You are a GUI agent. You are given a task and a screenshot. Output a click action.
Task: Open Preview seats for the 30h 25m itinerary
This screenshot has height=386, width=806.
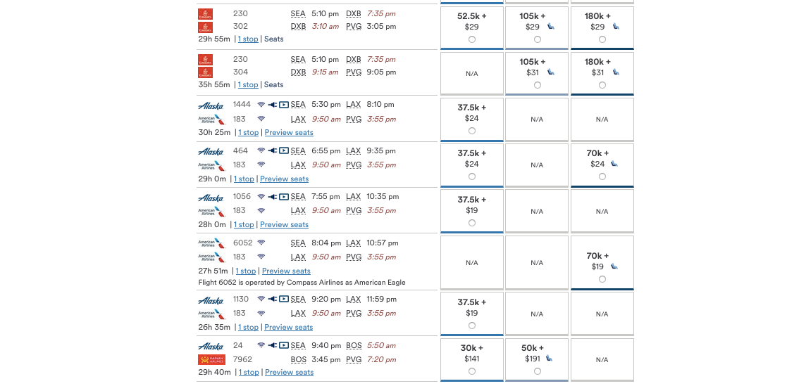(x=289, y=132)
